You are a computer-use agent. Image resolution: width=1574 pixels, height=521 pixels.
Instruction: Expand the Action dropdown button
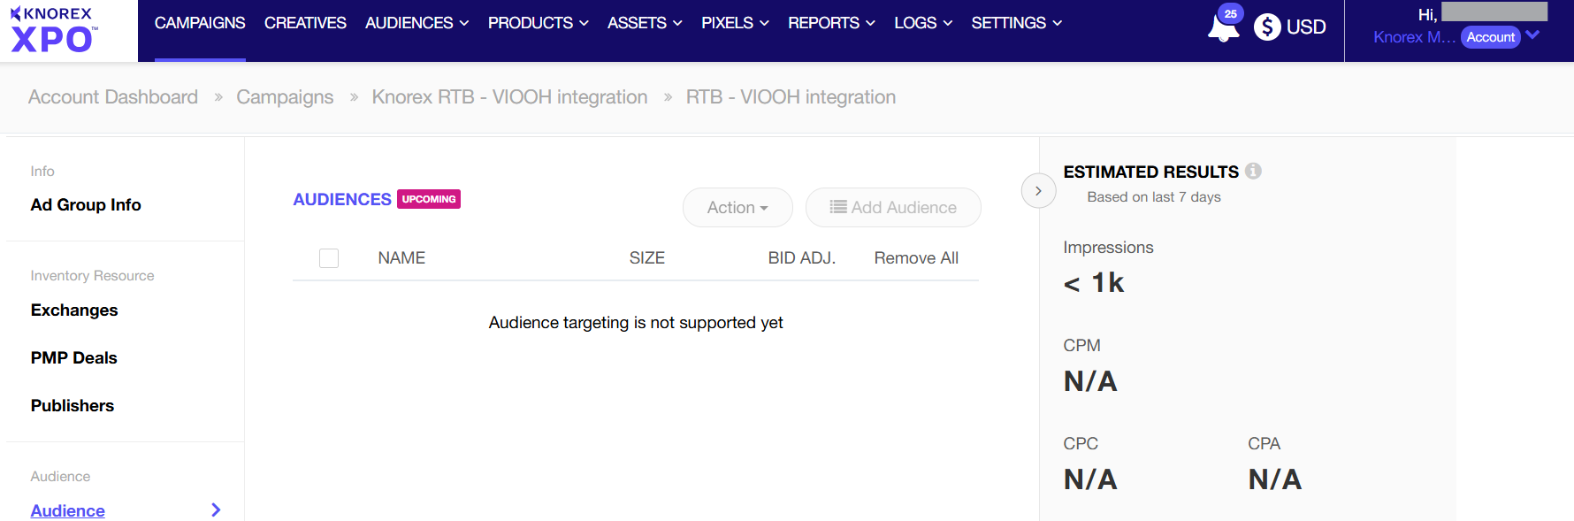point(737,207)
